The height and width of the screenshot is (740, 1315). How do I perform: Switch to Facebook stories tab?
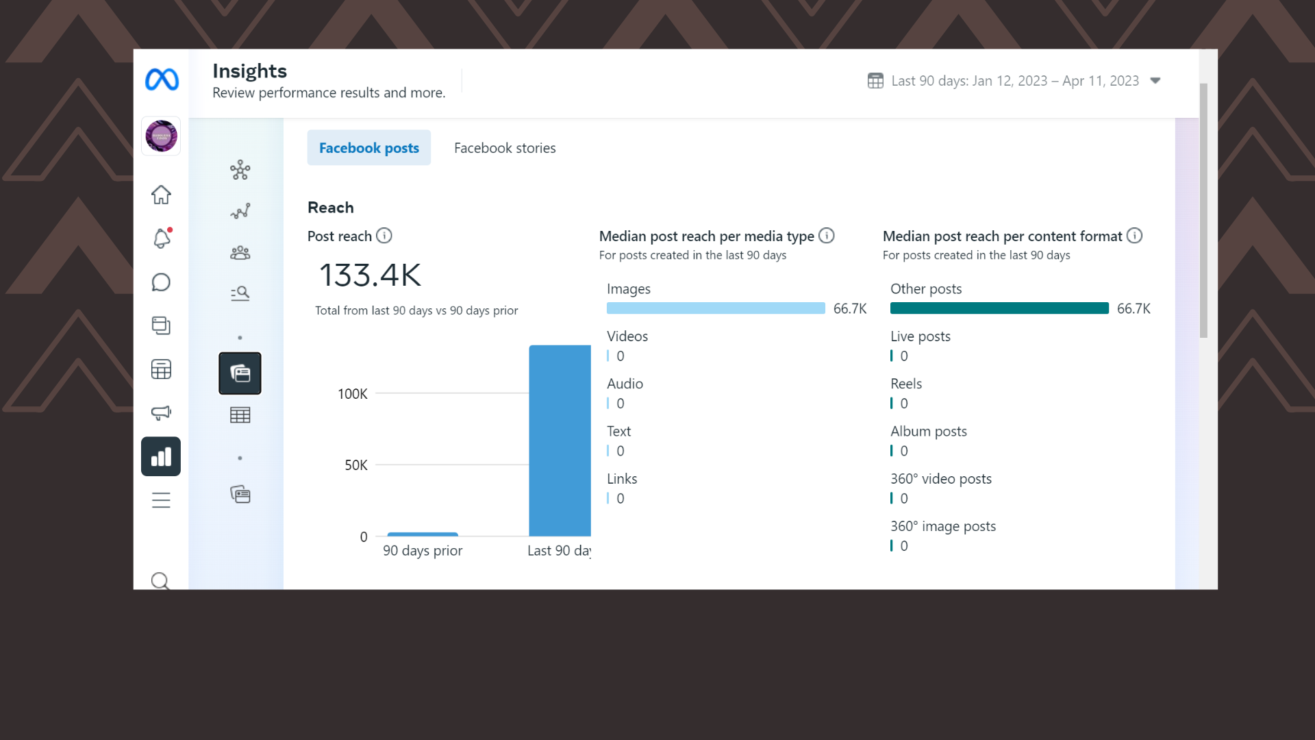tap(505, 148)
